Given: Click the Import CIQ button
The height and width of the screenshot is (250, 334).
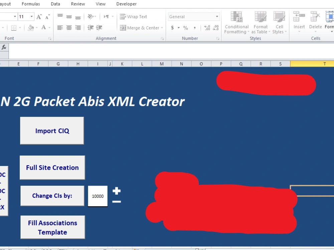Looking at the screenshot, I should tap(52, 131).
